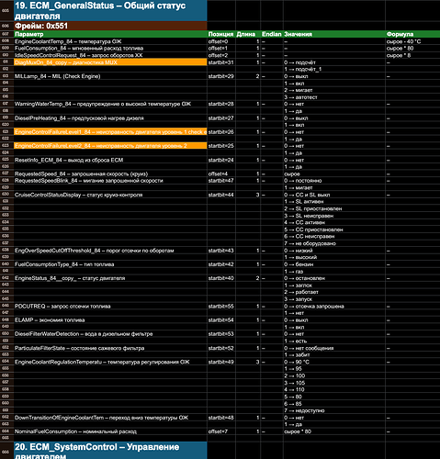The image size is (440, 459).
Task: Click the '0 → CC и SL выкл' value cell
Action: point(334,195)
